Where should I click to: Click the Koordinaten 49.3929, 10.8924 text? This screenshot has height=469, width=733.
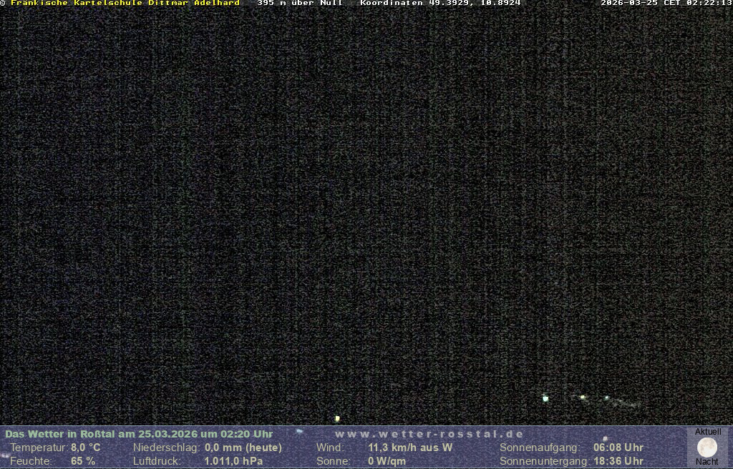point(440,4)
